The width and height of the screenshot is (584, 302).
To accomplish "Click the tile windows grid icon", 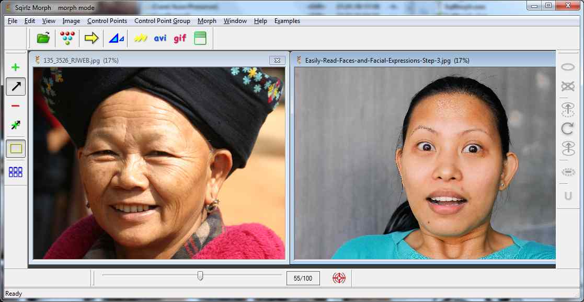I will tap(16, 171).
